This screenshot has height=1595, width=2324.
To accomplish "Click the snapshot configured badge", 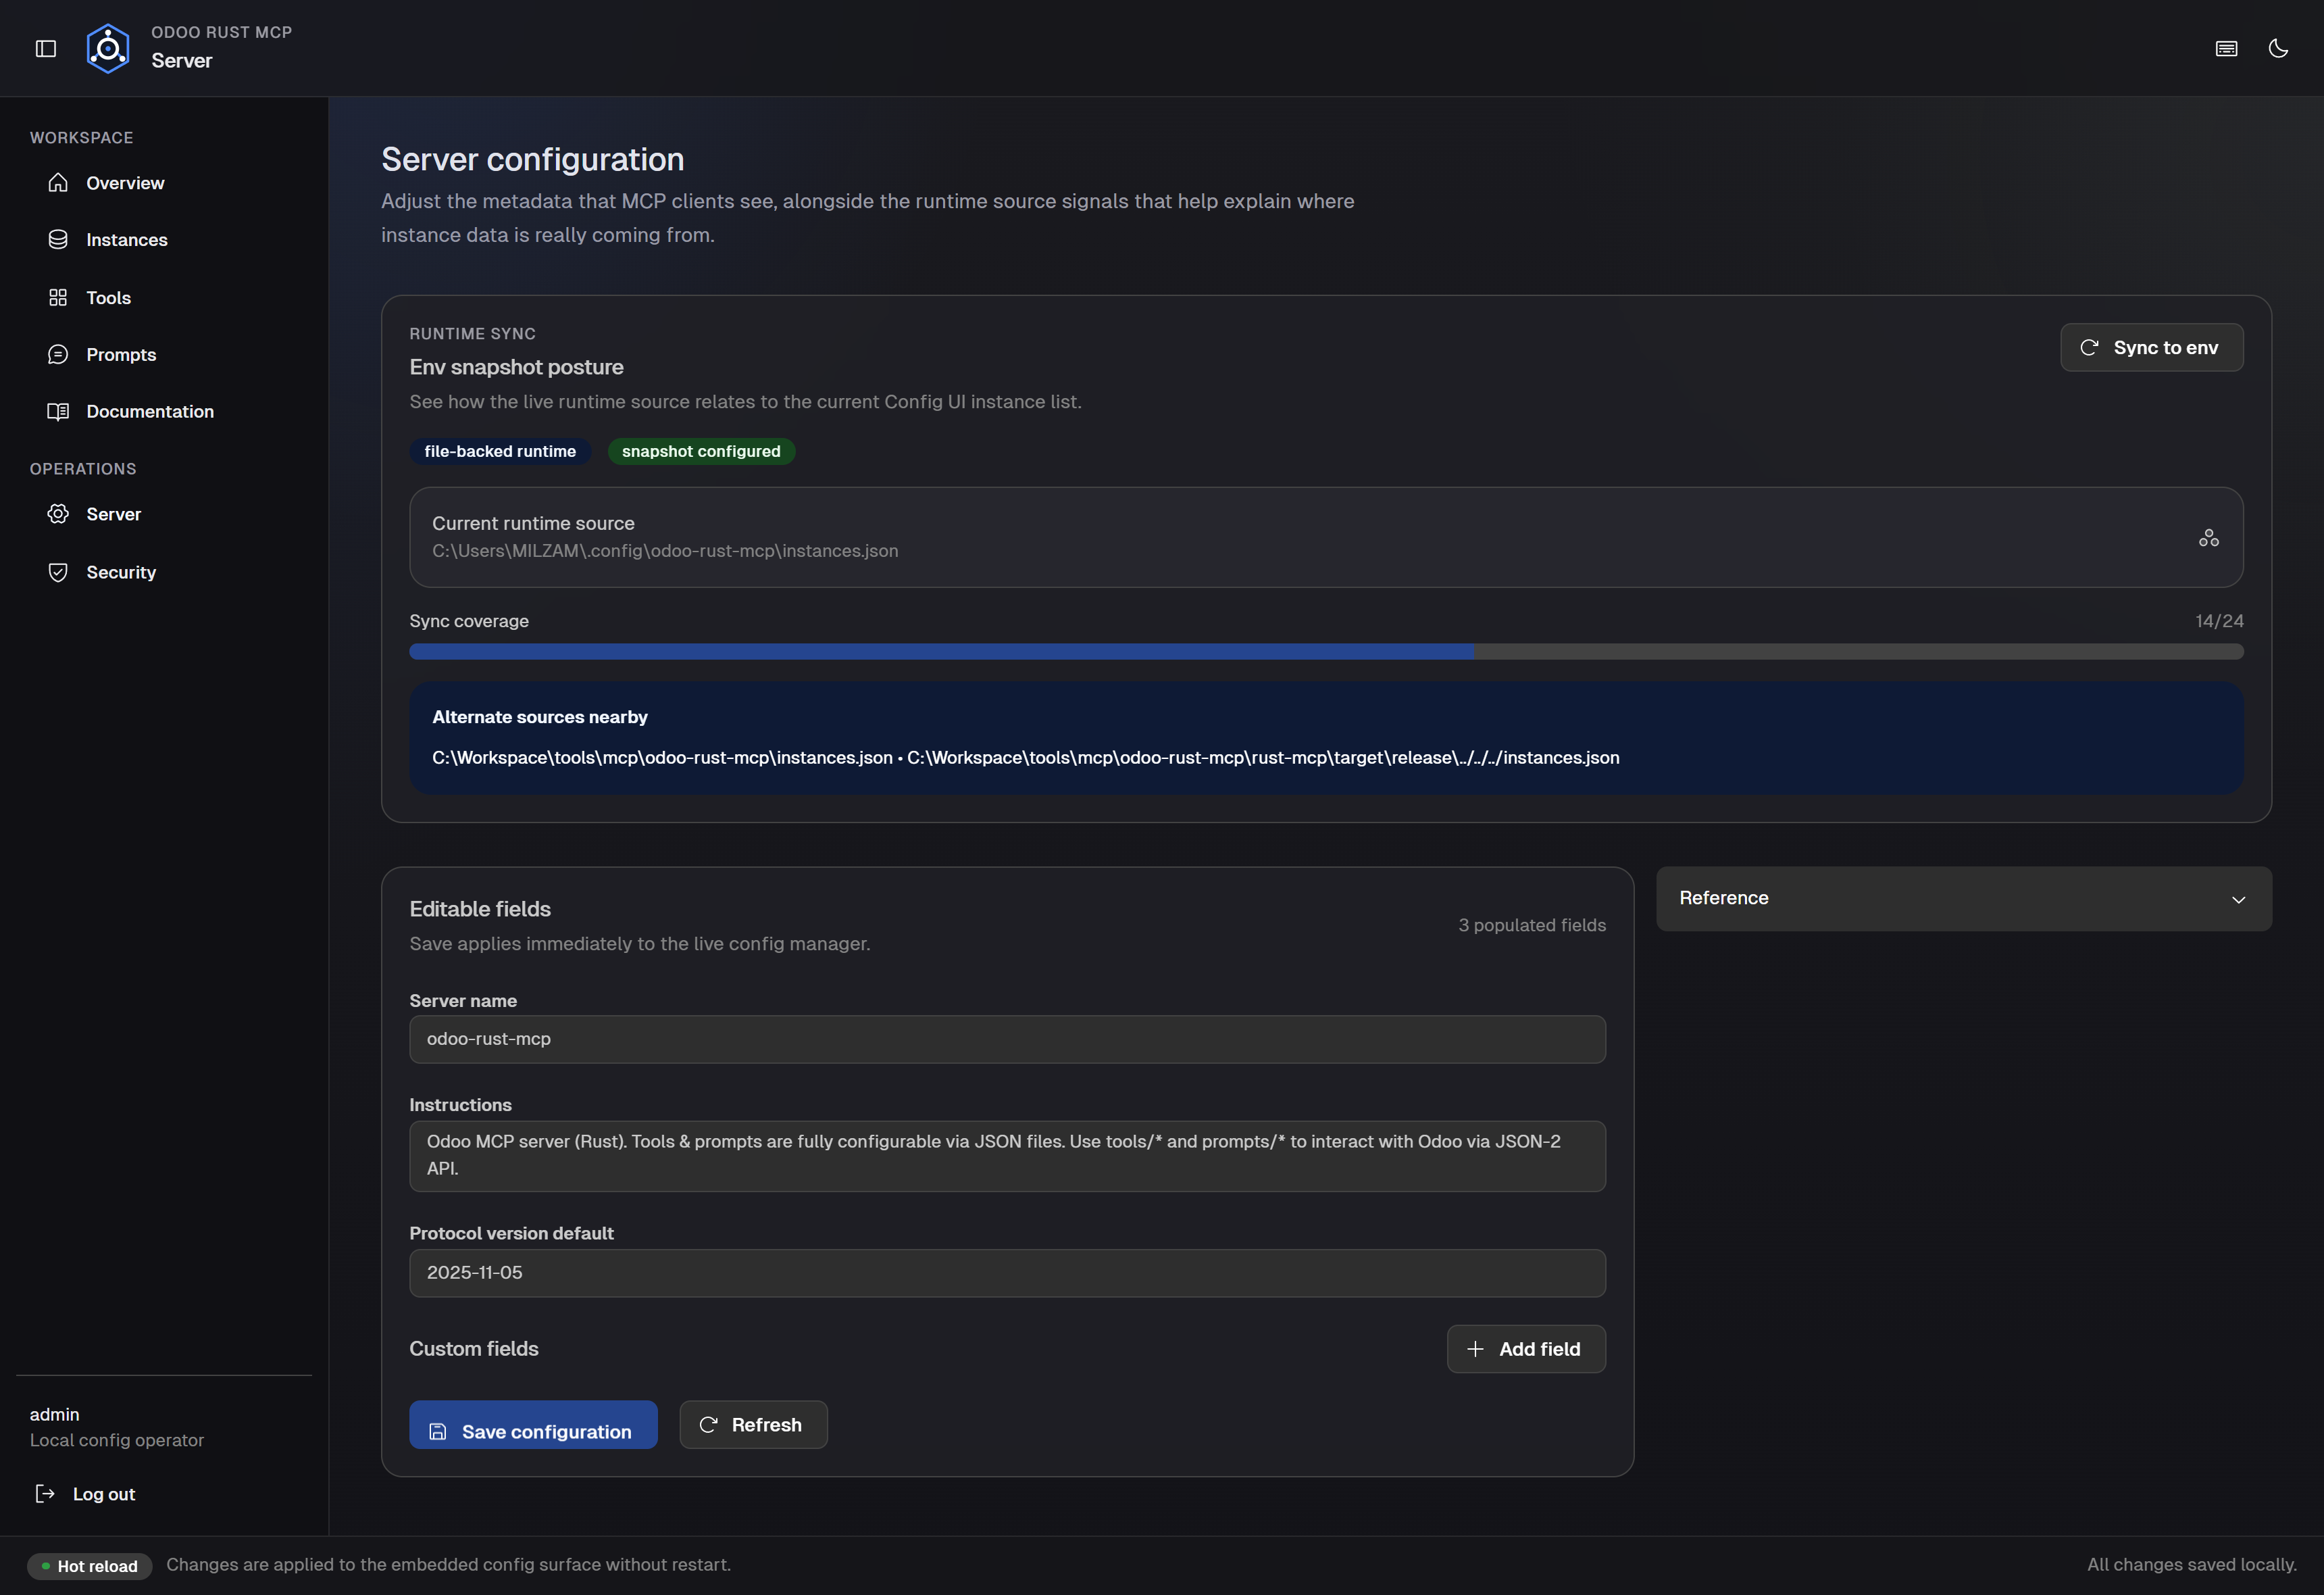I will coord(701,451).
